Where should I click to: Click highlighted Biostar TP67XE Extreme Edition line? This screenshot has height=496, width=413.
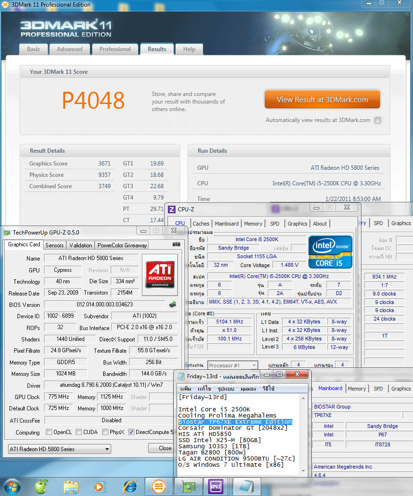click(235, 422)
